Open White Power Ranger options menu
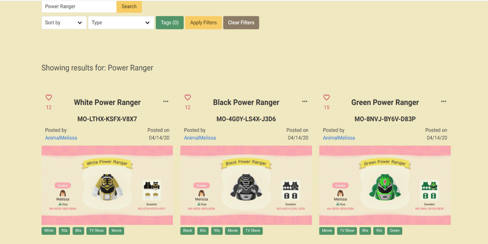Screen dimensions: 488x244 166,102
